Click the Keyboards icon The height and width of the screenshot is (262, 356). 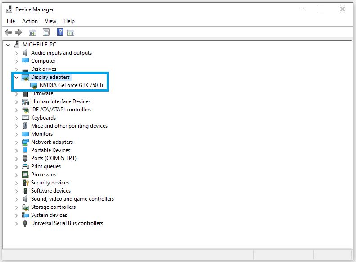tap(25, 118)
